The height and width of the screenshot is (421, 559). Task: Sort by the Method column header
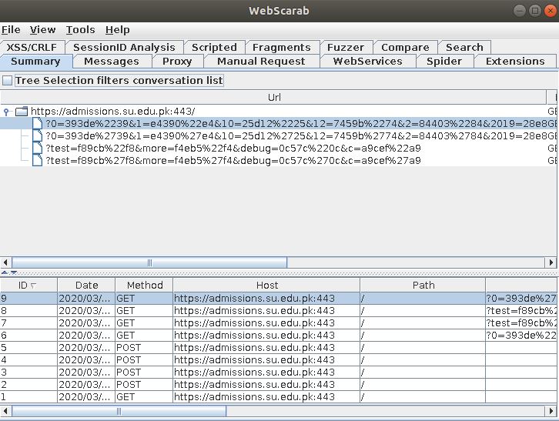click(144, 286)
